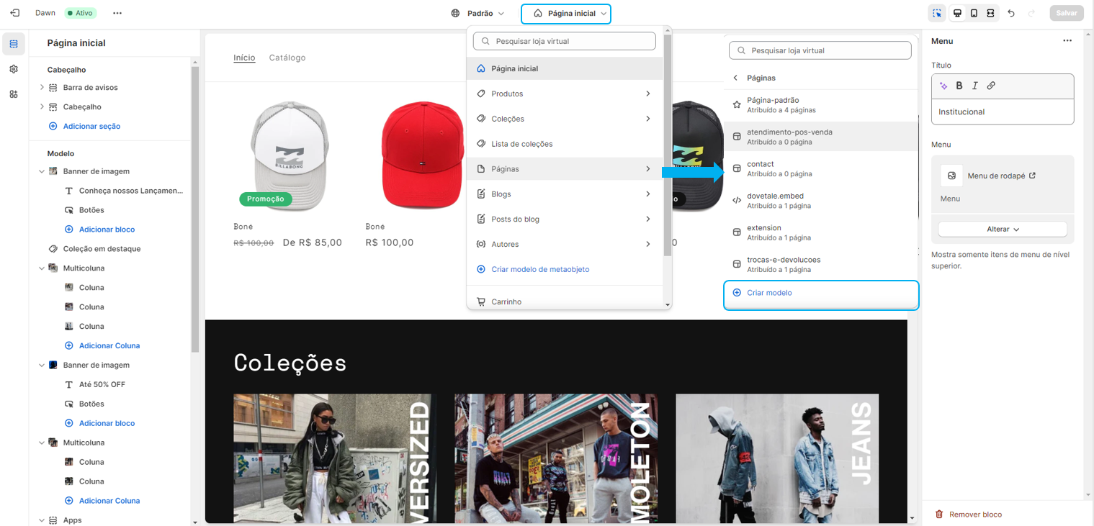This screenshot has height=526, width=1094.
Task: Open Posts do blog submenu
Action: [x=565, y=219]
